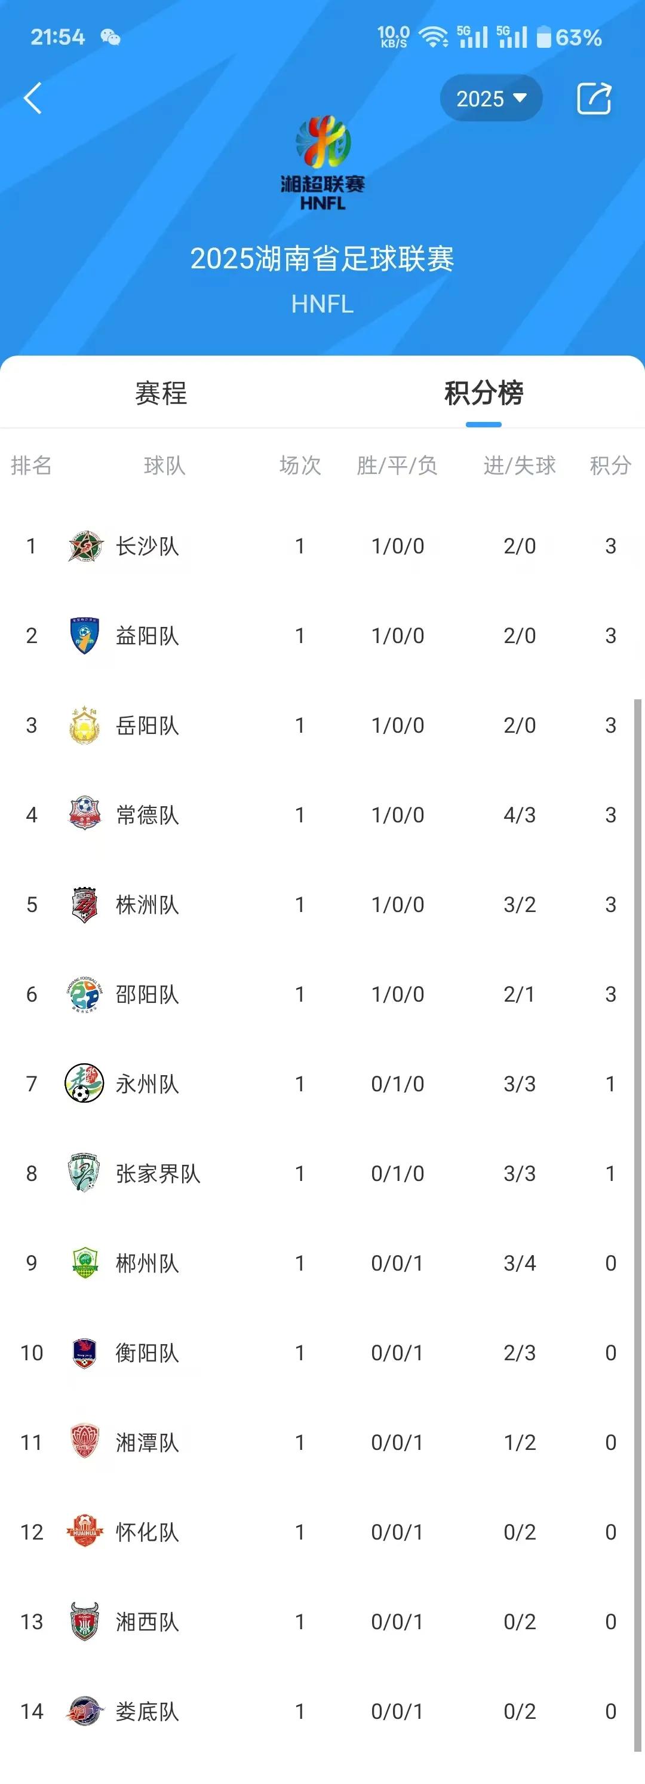Switch to the 赛程 tab
Screen dimensions: 645x1784
(161, 393)
